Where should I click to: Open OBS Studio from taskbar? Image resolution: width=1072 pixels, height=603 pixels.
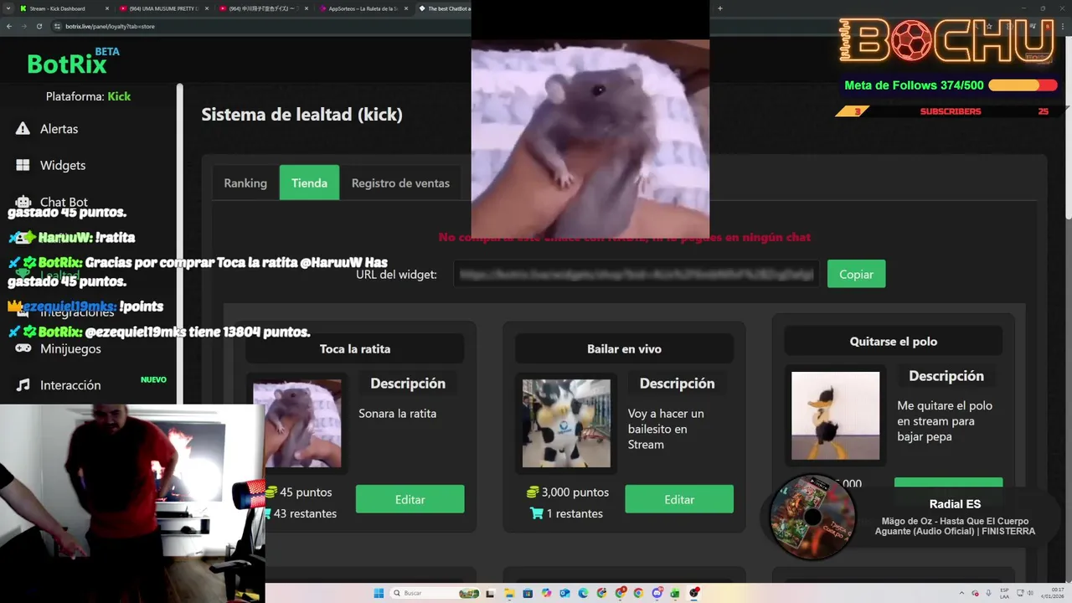(693, 593)
